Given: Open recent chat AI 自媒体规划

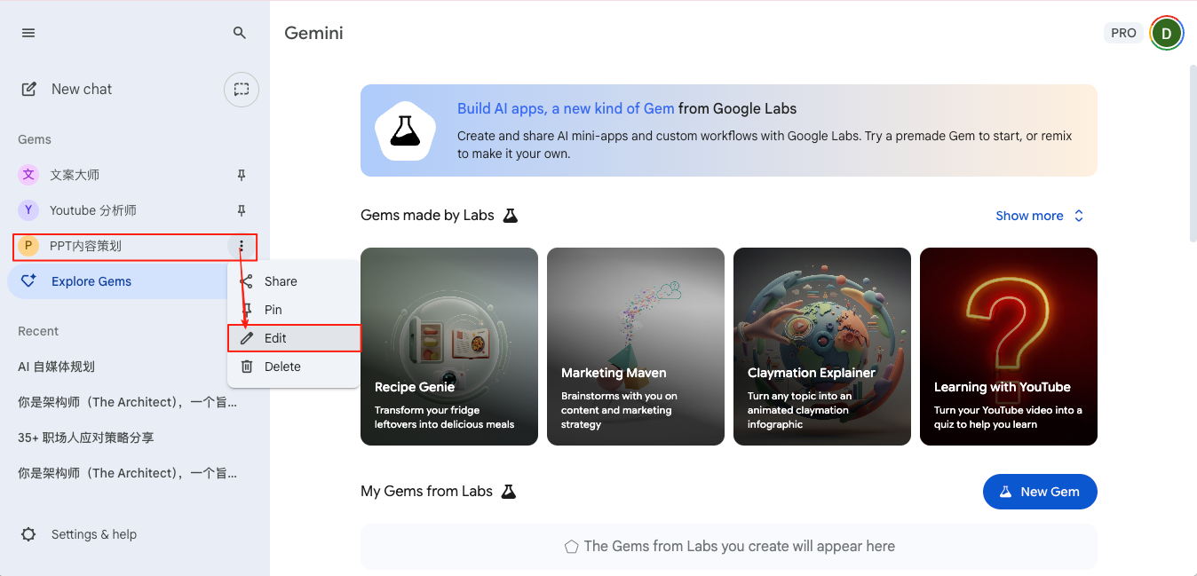Looking at the screenshot, I should click(x=57, y=367).
